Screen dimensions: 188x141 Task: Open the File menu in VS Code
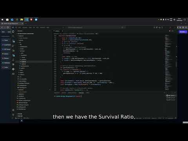click(16, 27)
